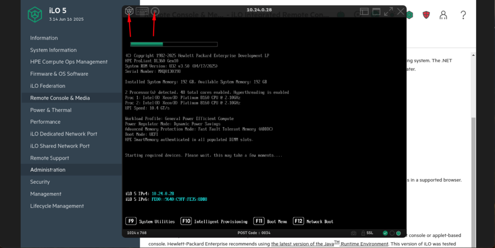Follow the latest Java Runtime Environment link
This screenshot has width=495, height=248.
[330, 244]
